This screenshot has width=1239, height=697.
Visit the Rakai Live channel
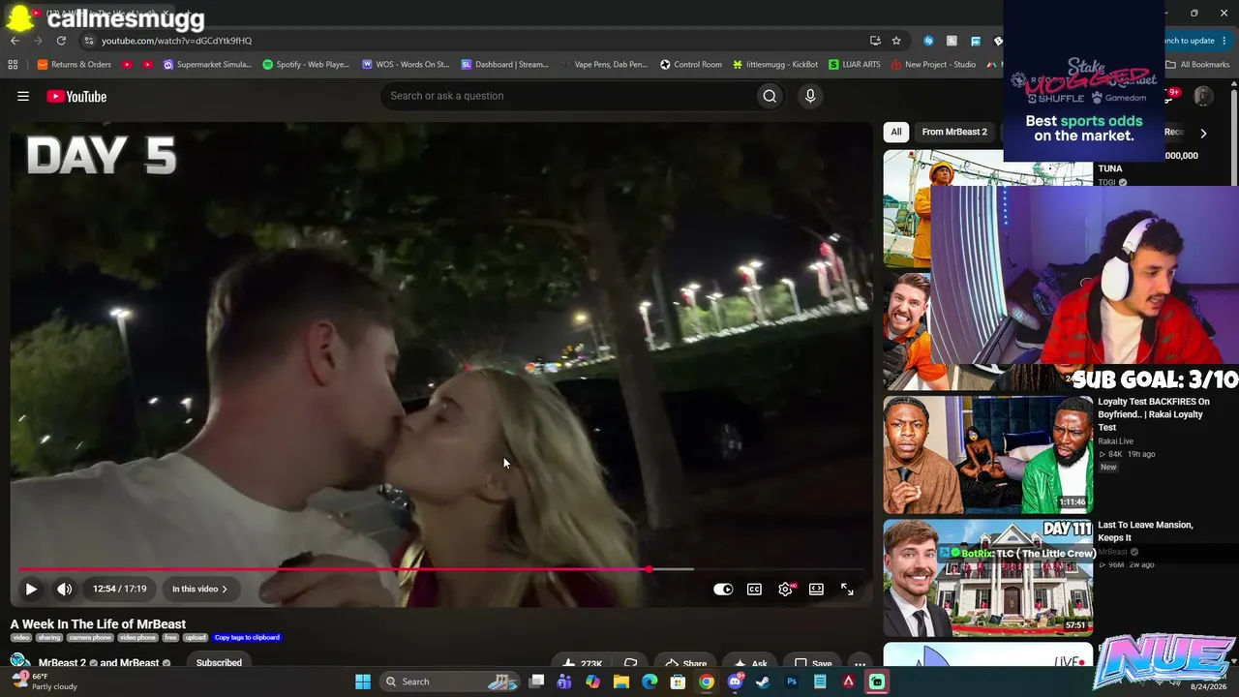point(1115,441)
